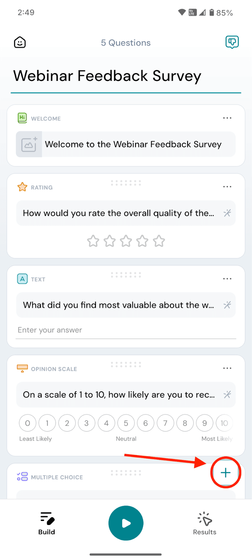
Task: Tap the add image icon in Welcome card
Action: (x=29, y=144)
